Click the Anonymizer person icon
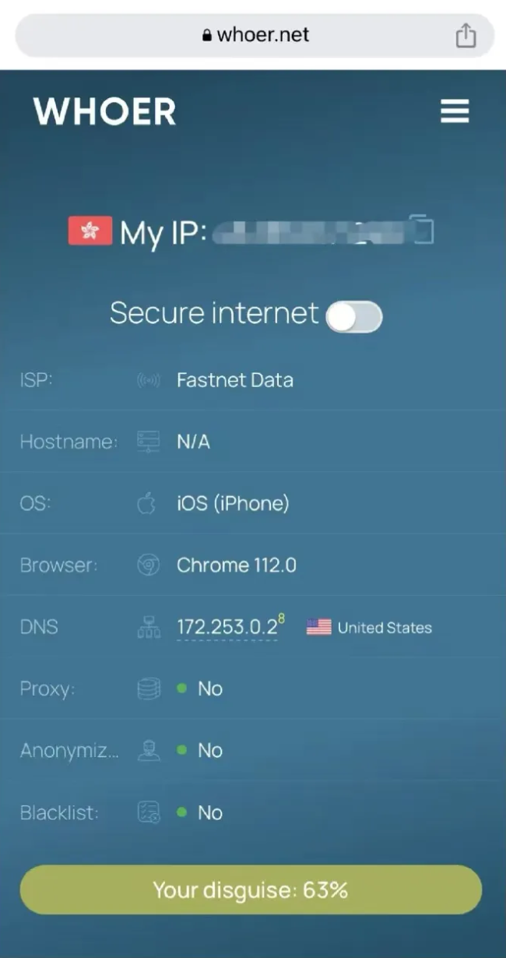Image resolution: width=506 pixels, height=958 pixels. pos(148,751)
